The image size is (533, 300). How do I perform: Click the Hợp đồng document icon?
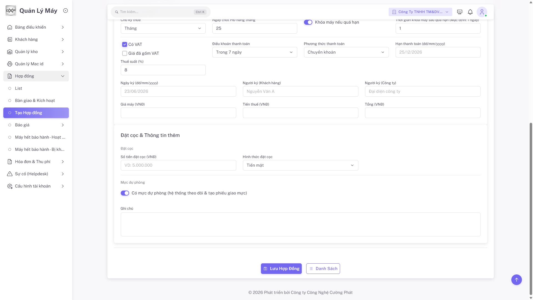pyautogui.click(x=10, y=76)
